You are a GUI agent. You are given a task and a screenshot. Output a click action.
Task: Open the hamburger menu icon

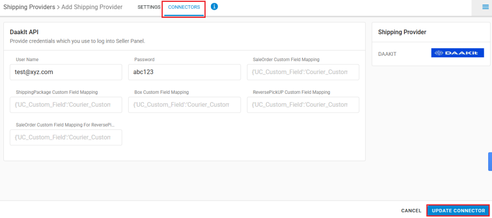point(486,7)
